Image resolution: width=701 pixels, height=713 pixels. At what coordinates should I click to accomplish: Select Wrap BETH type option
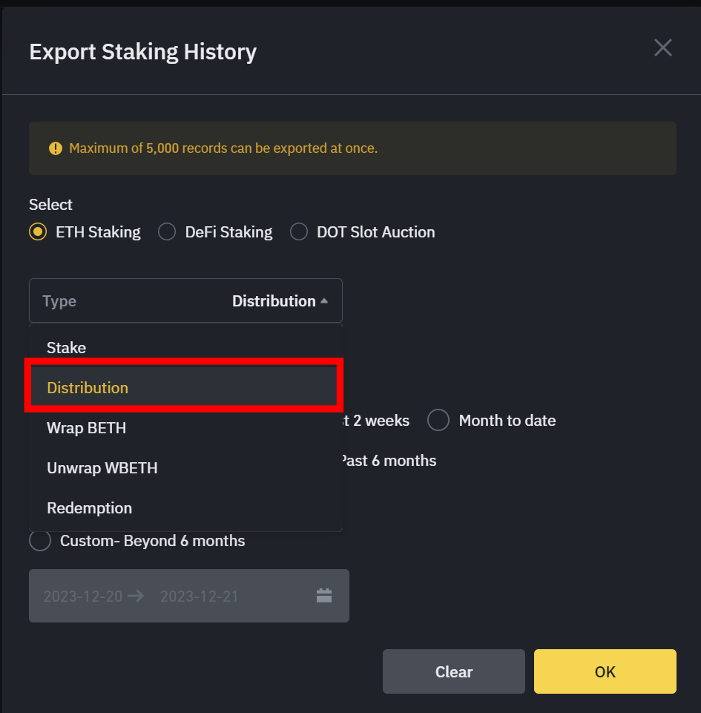coord(86,428)
